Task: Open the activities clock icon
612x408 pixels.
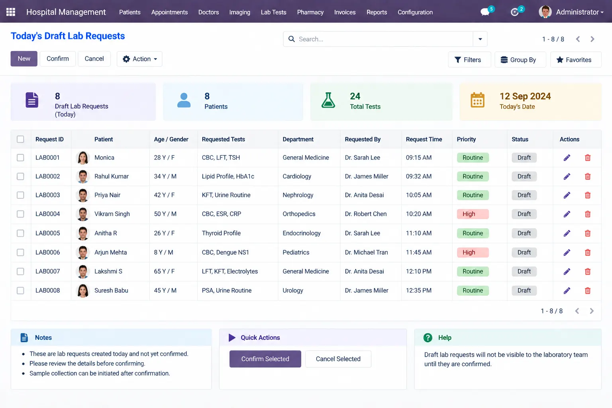Action: pyautogui.click(x=515, y=12)
